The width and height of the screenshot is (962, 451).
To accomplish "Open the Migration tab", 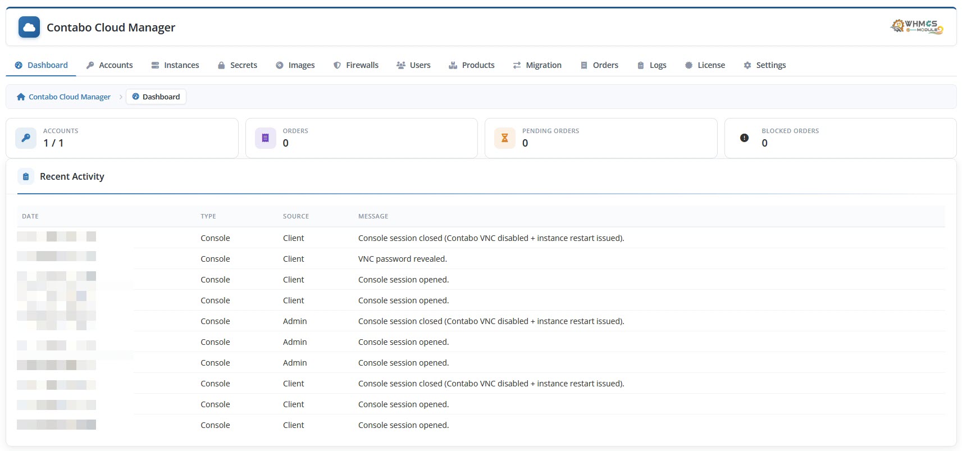I will click(537, 65).
